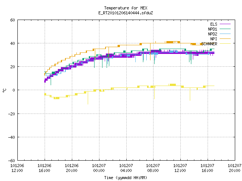Click the y-axis label 0
Screen dimensions: 242x181
point(14,90)
